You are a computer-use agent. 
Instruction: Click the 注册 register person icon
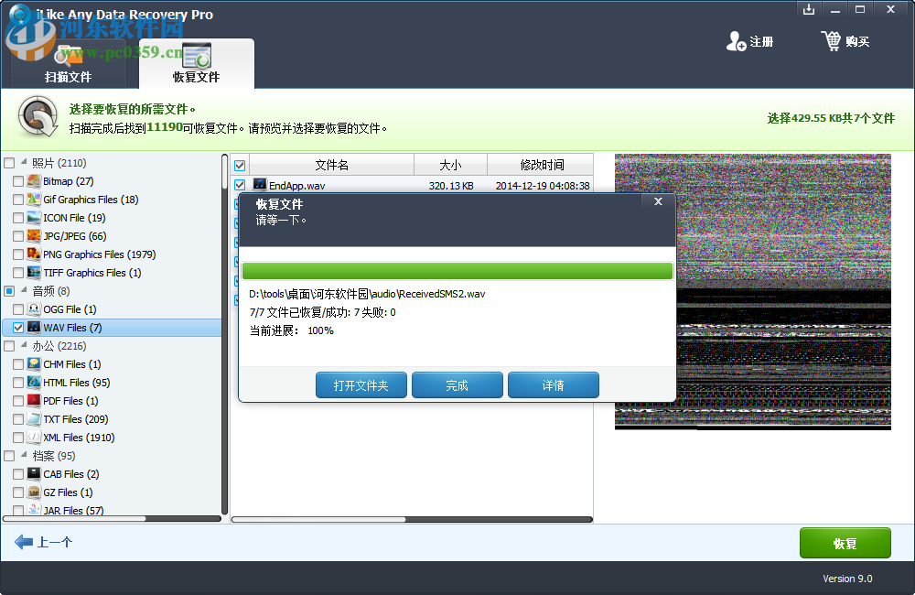pos(734,41)
